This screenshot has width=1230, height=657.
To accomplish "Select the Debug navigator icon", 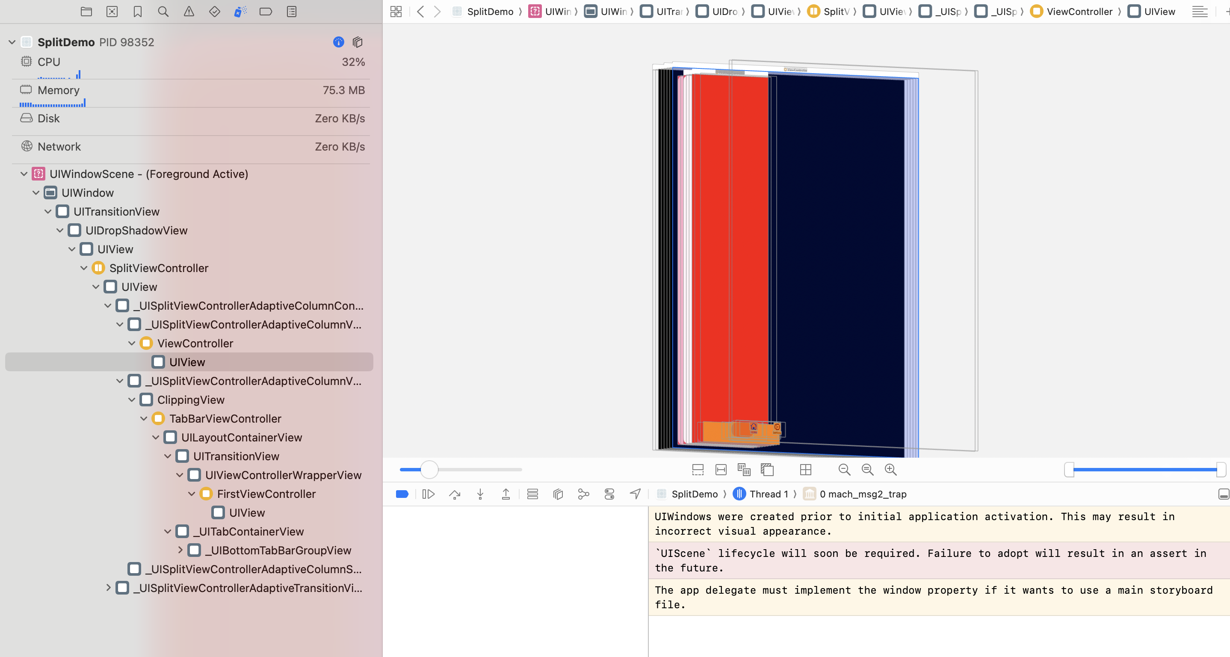I will click(x=240, y=12).
